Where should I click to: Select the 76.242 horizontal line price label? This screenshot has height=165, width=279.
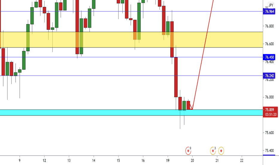click(x=269, y=76)
